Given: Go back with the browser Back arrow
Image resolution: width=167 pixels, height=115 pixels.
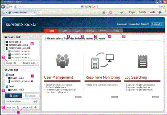Looking at the screenshot, I should (3, 7).
